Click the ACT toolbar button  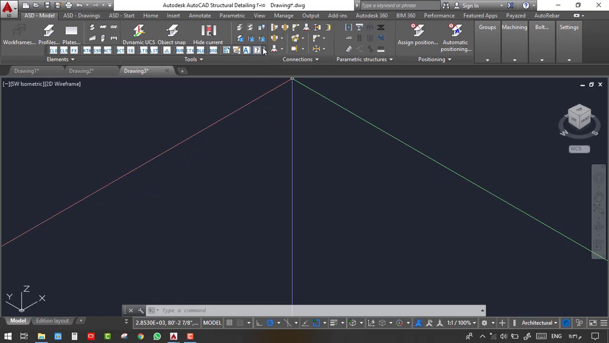[x=108, y=50]
